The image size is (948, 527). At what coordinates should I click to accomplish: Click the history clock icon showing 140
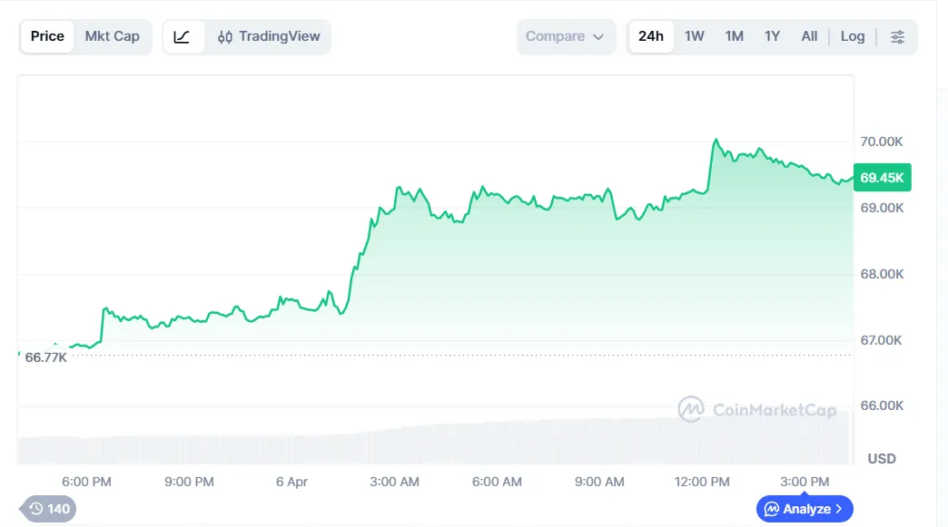point(36,509)
